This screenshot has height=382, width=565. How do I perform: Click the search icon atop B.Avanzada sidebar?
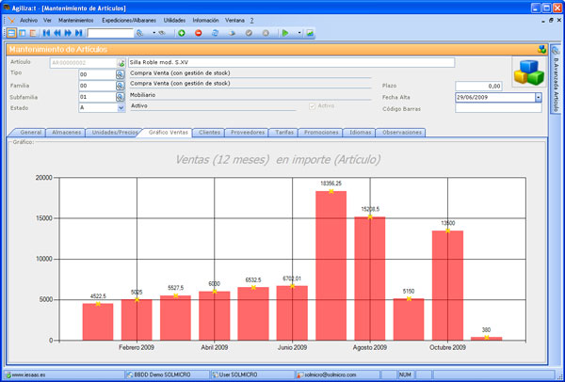[556, 52]
